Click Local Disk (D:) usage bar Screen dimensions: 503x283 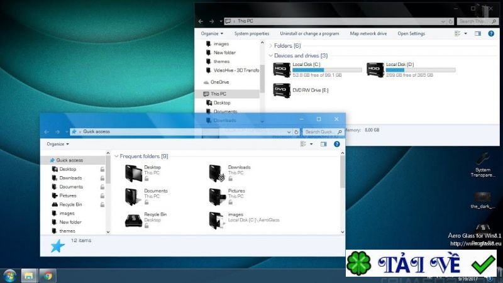[421, 70]
